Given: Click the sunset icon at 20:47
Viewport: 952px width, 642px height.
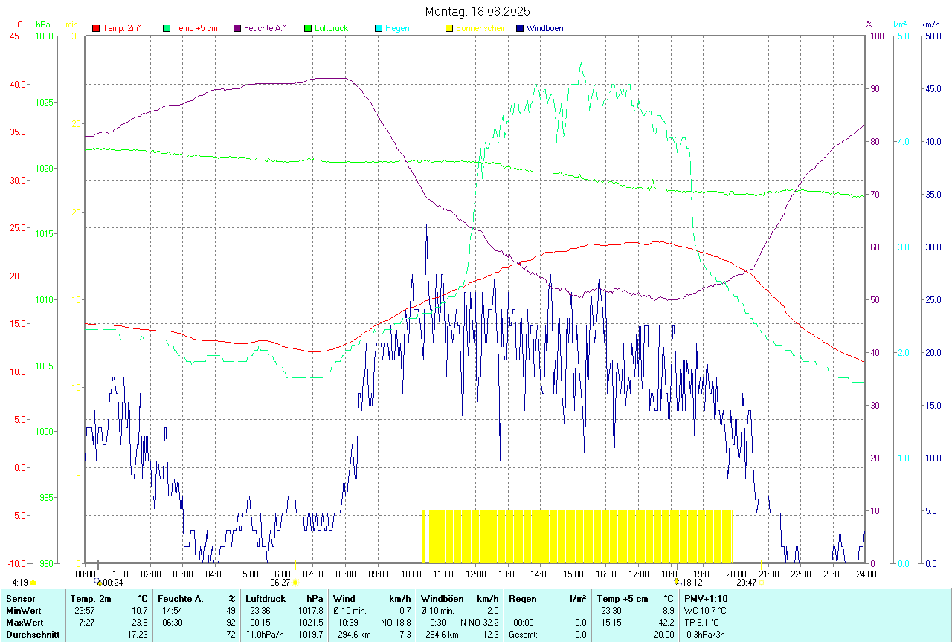Looking at the screenshot, I should 762,583.
